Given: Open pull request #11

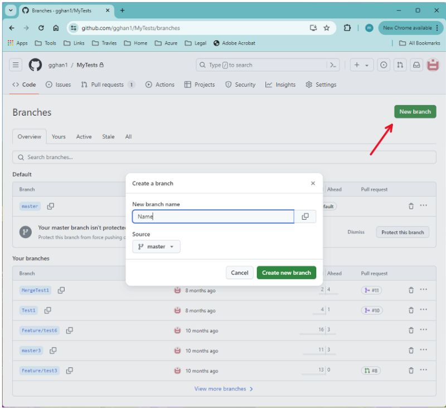Looking at the screenshot, I should click(372, 290).
